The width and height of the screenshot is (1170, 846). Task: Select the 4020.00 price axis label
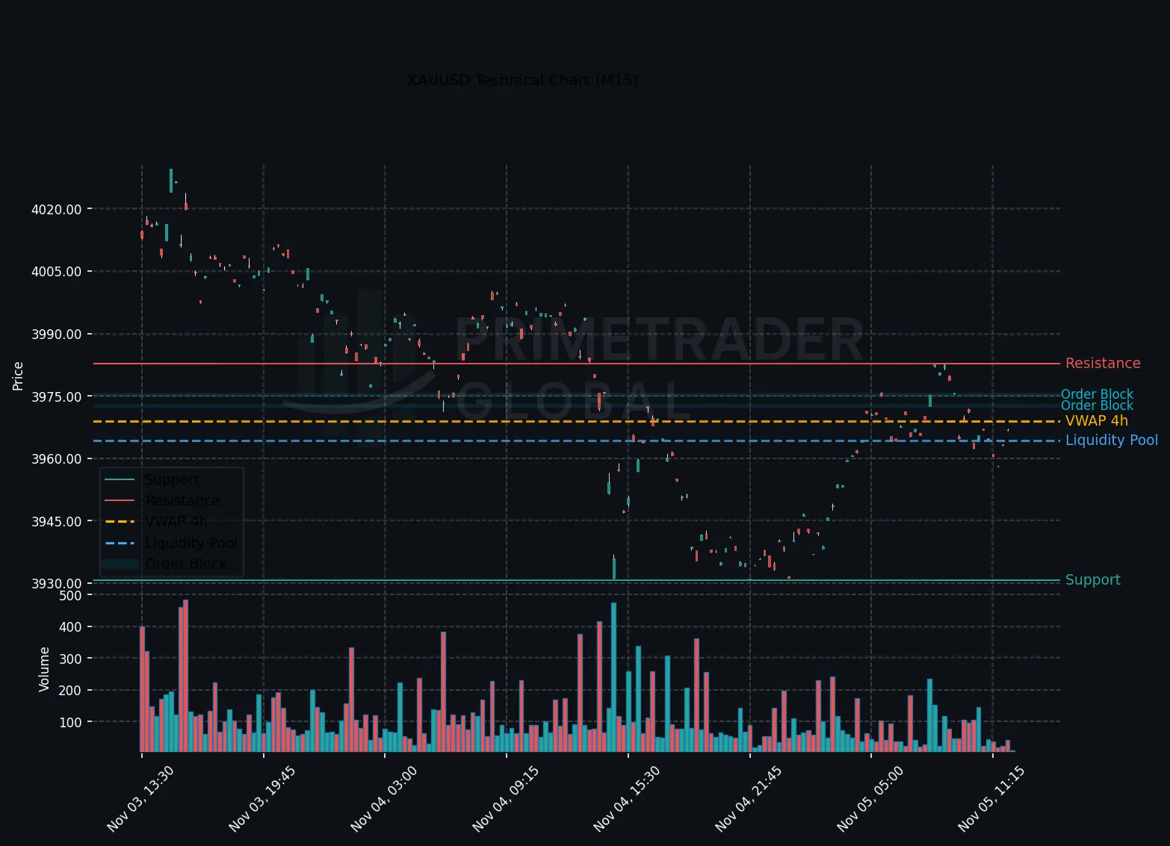tap(56, 209)
